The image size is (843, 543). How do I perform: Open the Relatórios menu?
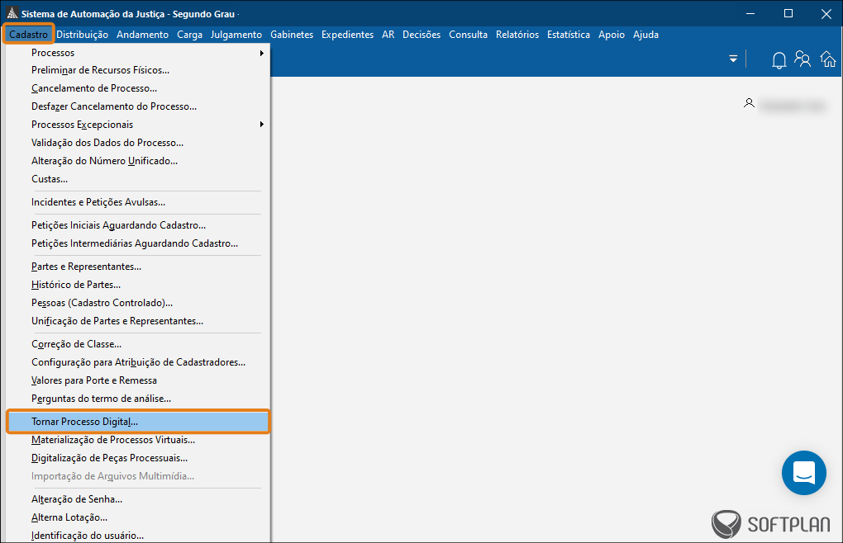pos(517,35)
